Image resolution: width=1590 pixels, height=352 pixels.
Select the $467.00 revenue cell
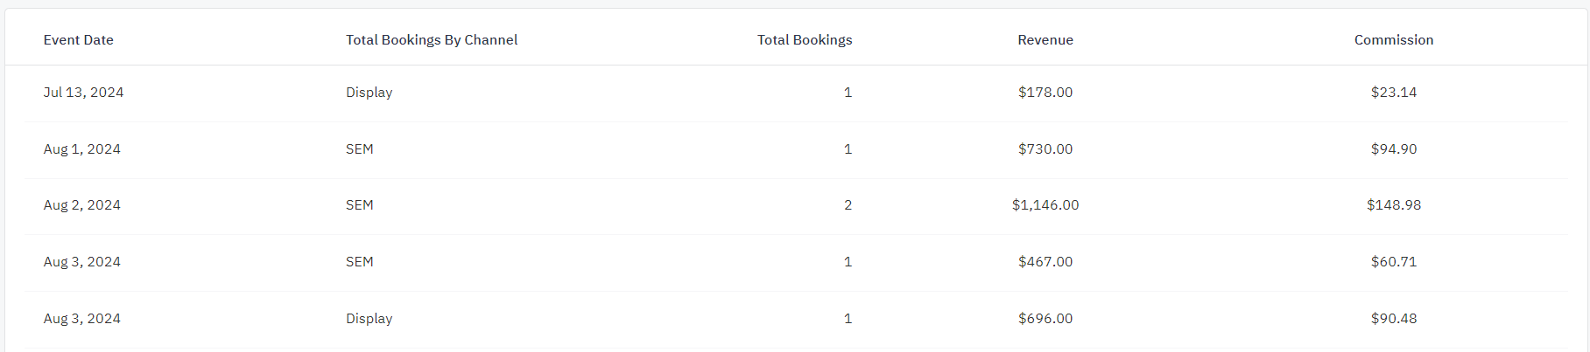(x=1045, y=262)
